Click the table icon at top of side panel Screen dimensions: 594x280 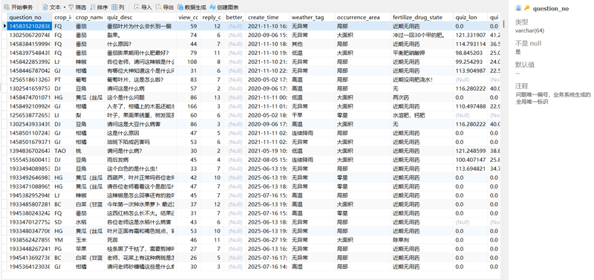pyautogui.click(x=518, y=8)
